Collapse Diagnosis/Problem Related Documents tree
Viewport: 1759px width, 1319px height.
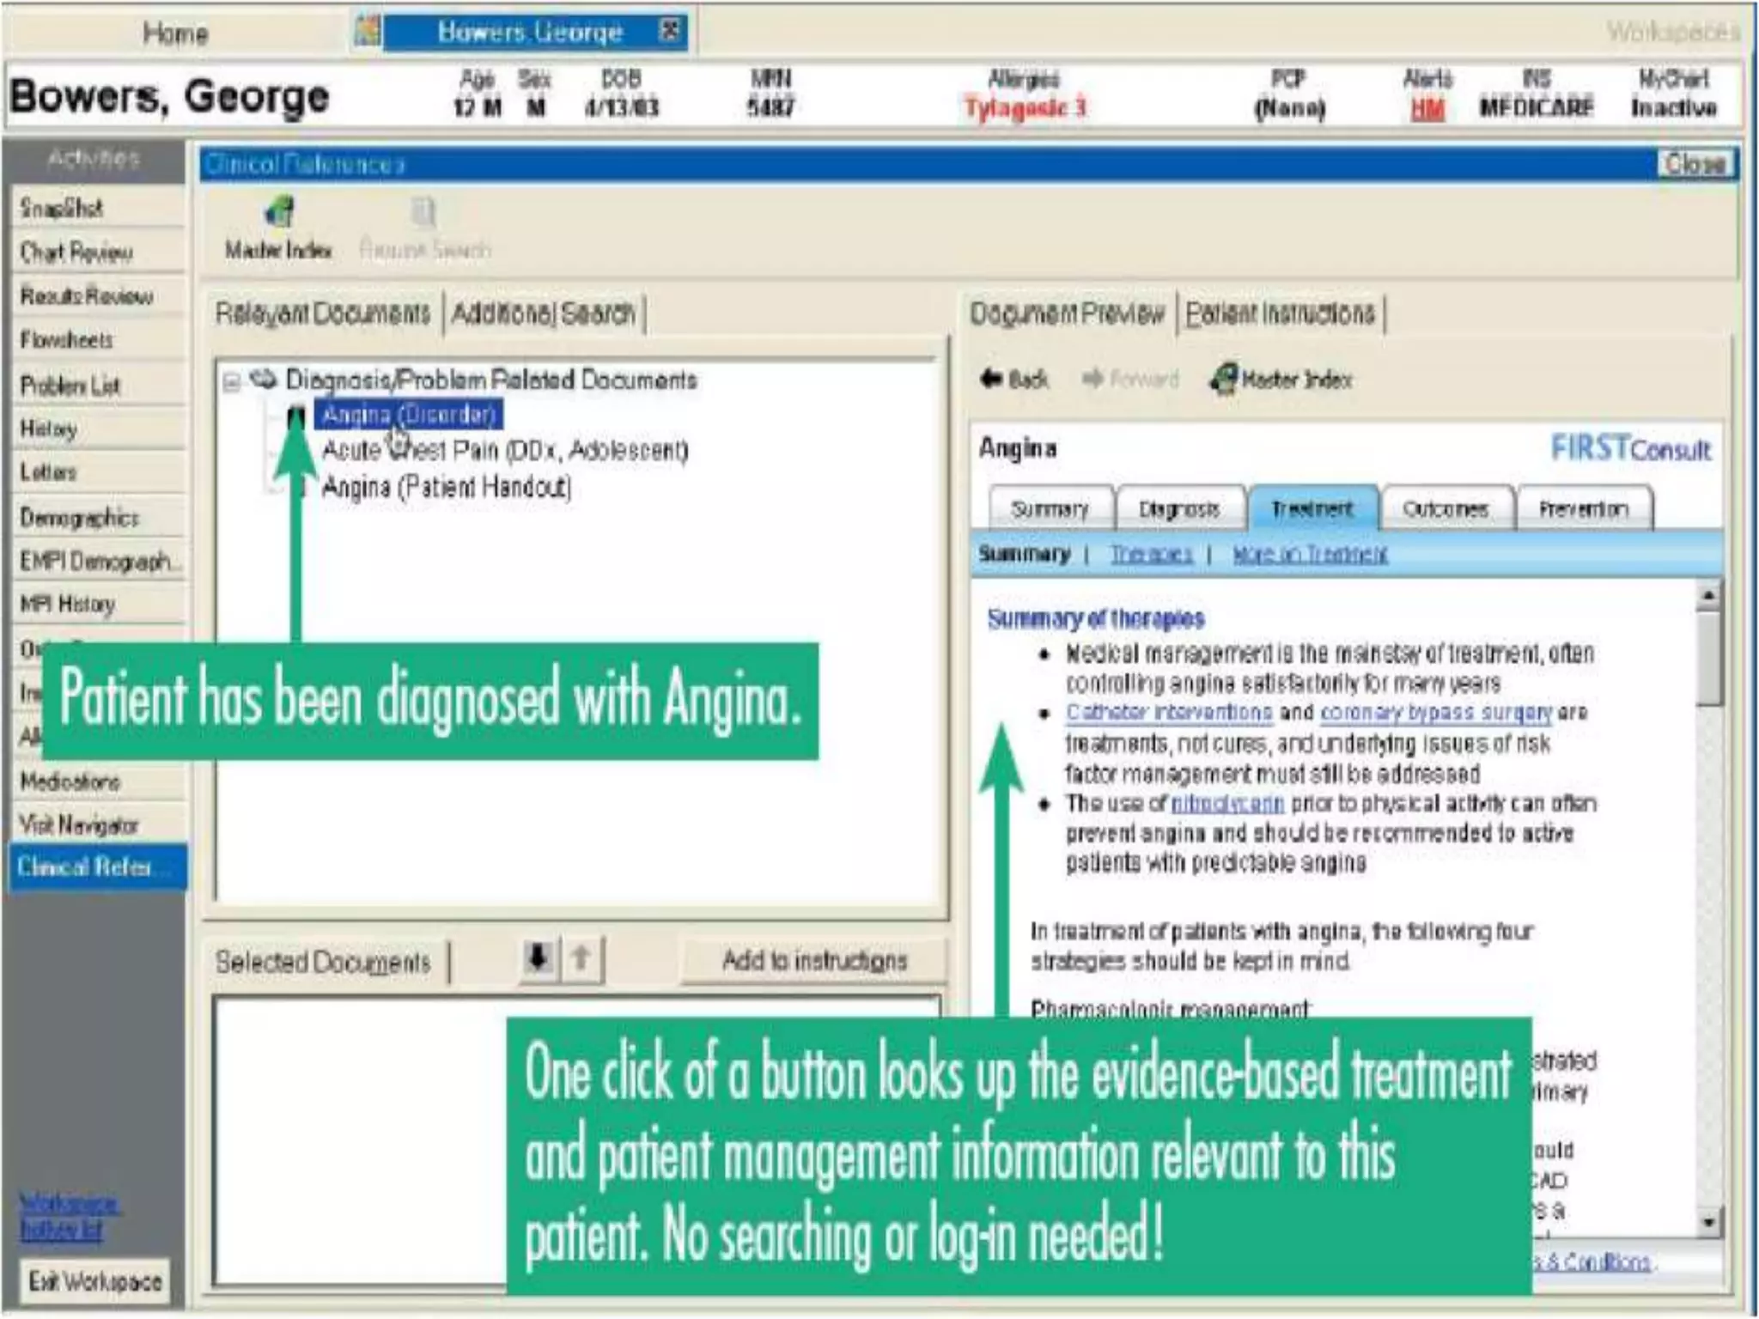click(231, 380)
